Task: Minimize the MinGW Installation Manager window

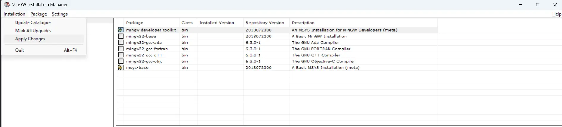Action: [521, 5]
